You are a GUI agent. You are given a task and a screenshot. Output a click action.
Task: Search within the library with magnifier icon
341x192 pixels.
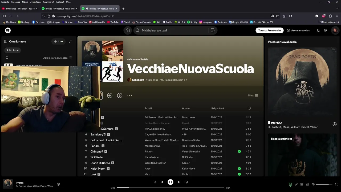point(7,58)
